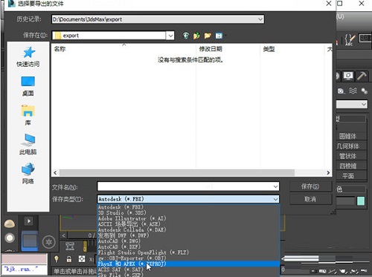Create a new folder
Viewport: 372px width, 277px height.
click(x=208, y=36)
